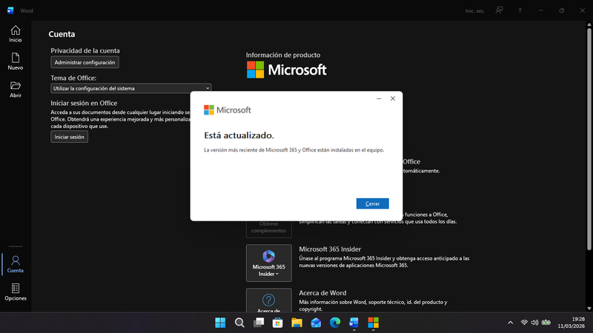This screenshot has width=593, height=333.
Task: Open the Abrir folder icon
Action: pyautogui.click(x=16, y=90)
